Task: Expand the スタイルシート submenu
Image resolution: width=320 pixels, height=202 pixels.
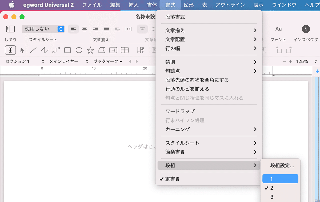Action: 209,143
